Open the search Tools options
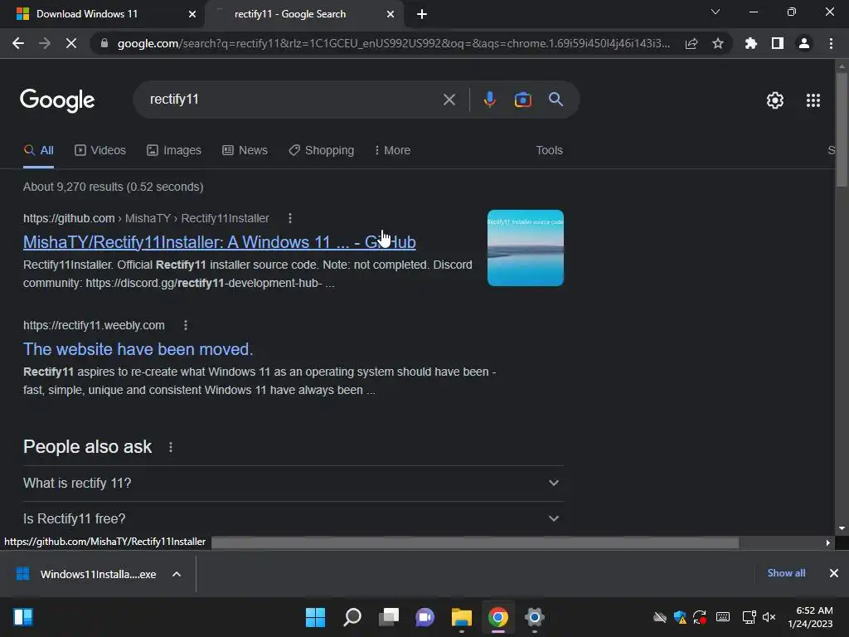This screenshot has height=637, width=849. click(549, 150)
